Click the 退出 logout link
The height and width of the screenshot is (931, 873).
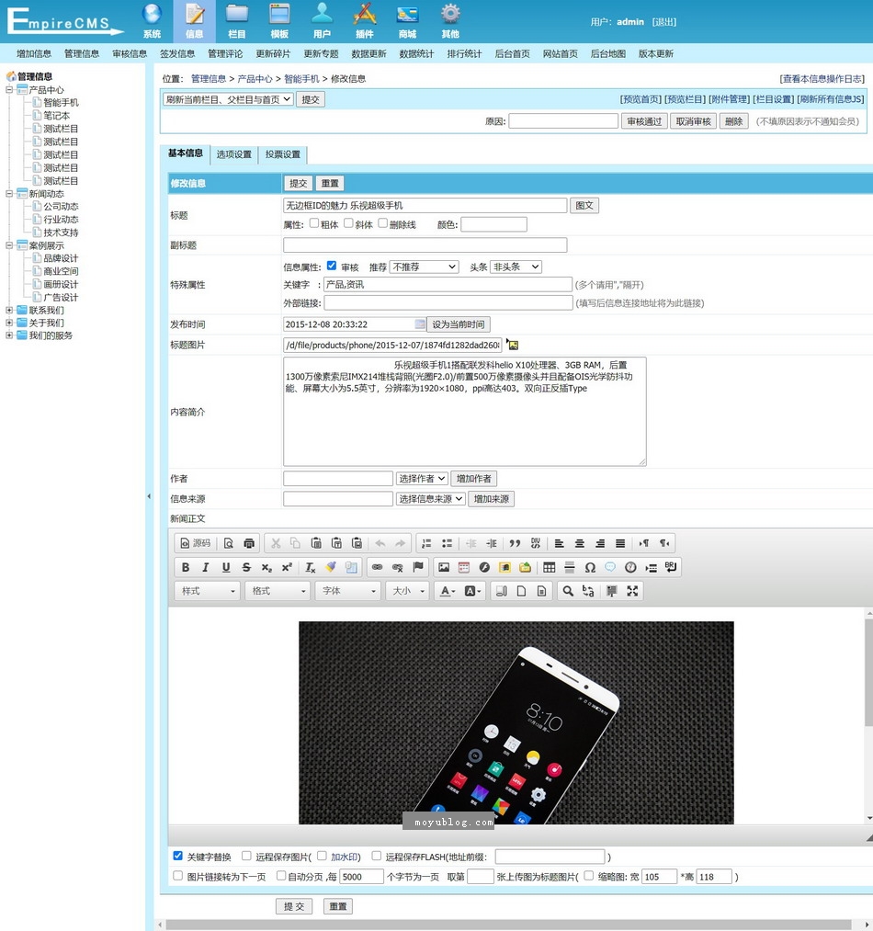[x=664, y=22]
